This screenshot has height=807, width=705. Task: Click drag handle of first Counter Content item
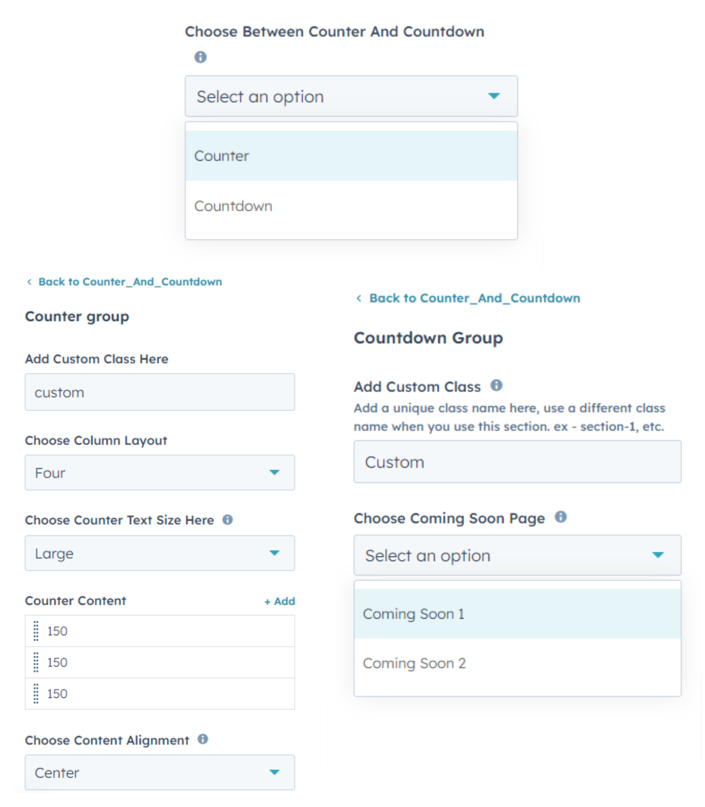pos(36,631)
